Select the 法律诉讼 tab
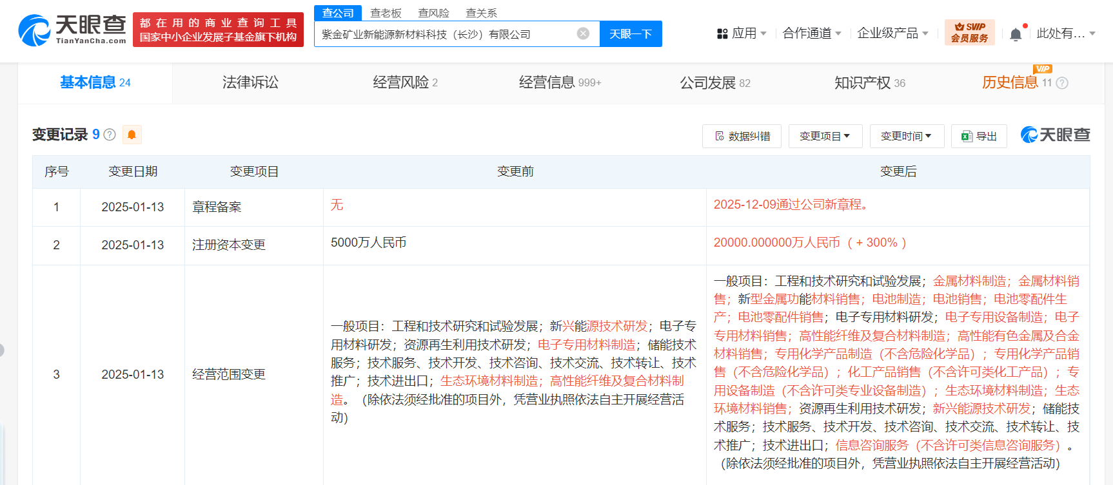The image size is (1113, 485). click(250, 83)
